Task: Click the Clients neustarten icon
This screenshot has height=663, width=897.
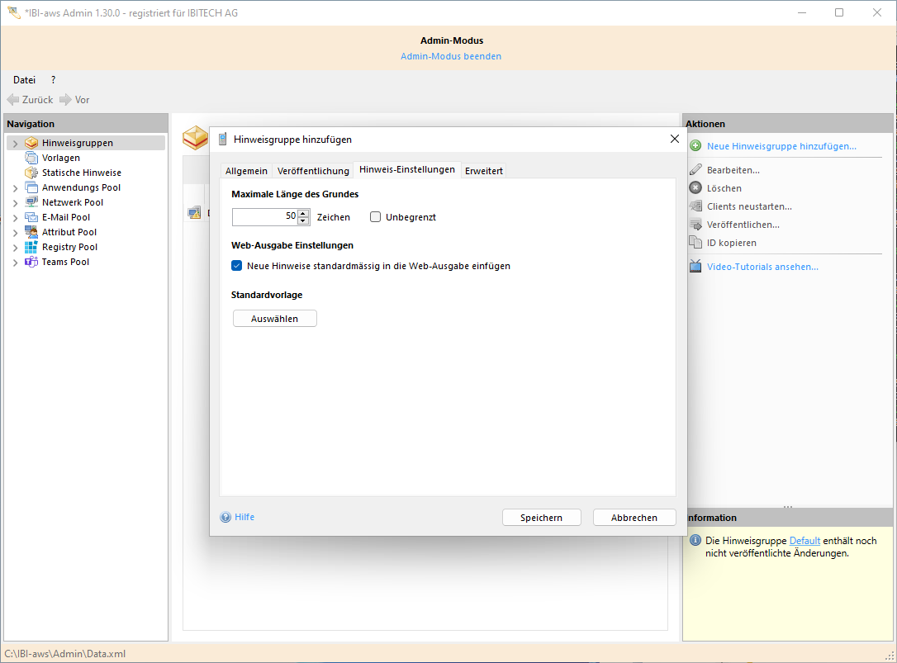Action: (695, 206)
